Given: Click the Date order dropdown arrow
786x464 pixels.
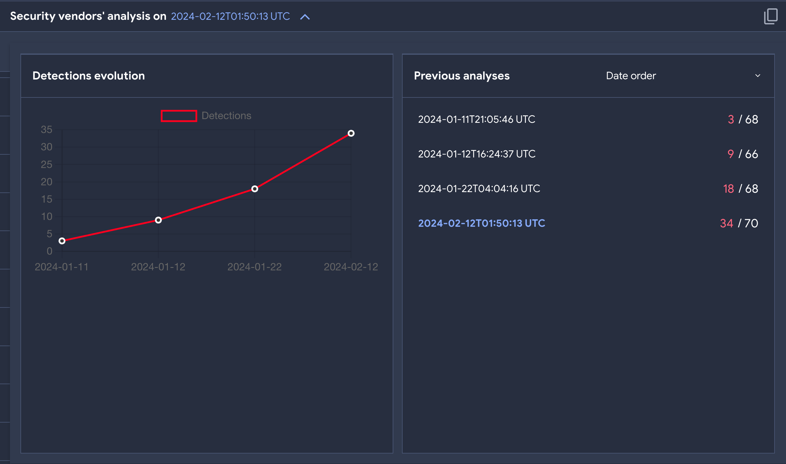Looking at the screenshot, I should coord(758,76).
